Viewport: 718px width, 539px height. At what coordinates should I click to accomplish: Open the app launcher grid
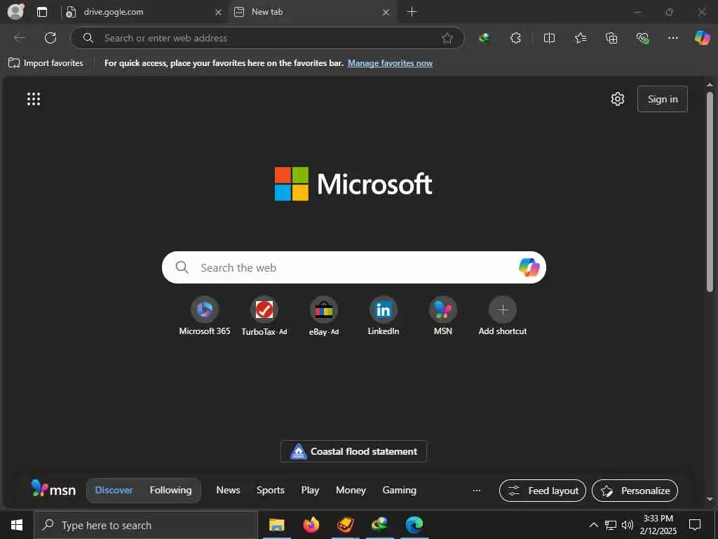point(34,99)
